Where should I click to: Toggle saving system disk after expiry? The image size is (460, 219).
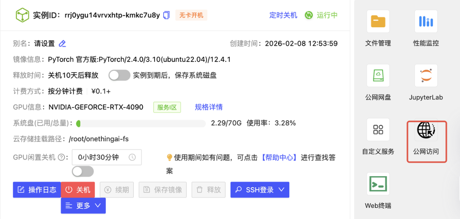click(x=119, y=75)
